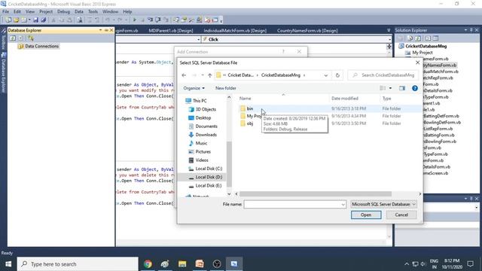Screen dimensions: 482x271
Task: Click the Open button in the dialog
Action: 366,215
